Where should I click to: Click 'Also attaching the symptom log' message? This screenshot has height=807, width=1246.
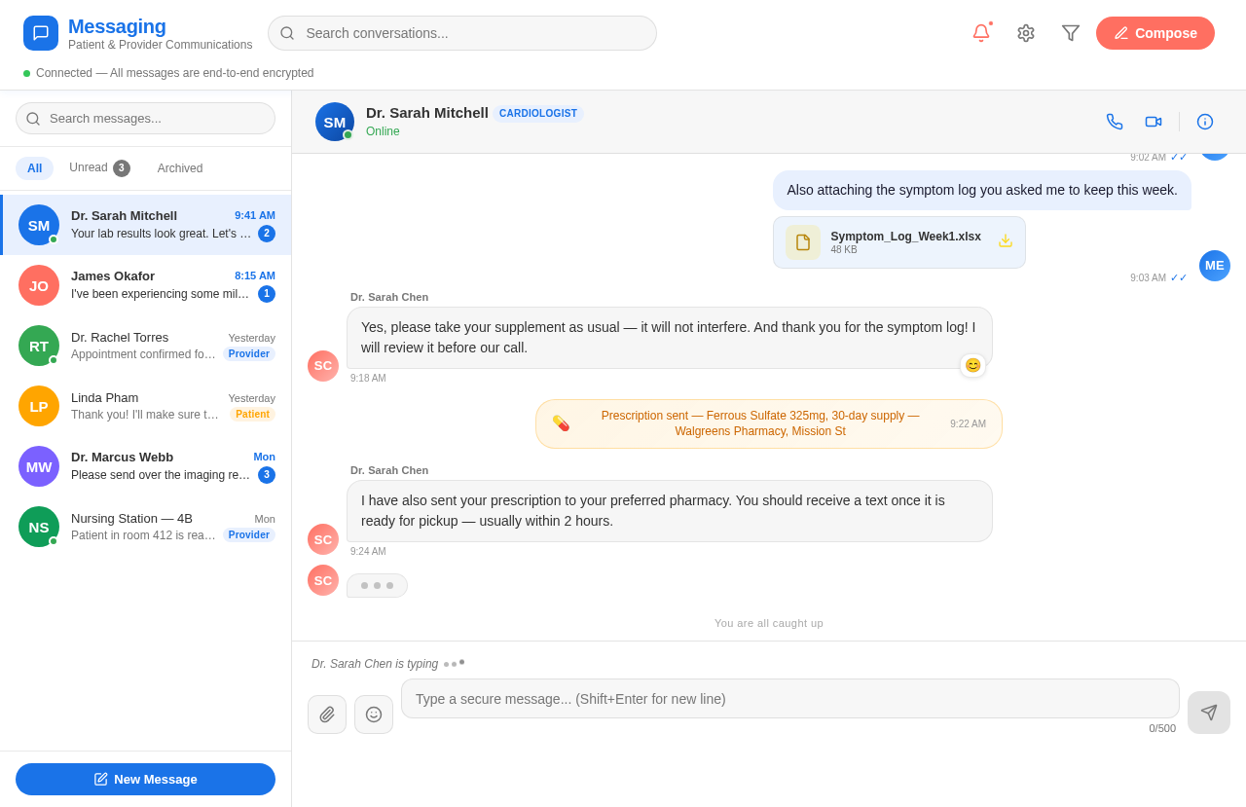[982, 190]
